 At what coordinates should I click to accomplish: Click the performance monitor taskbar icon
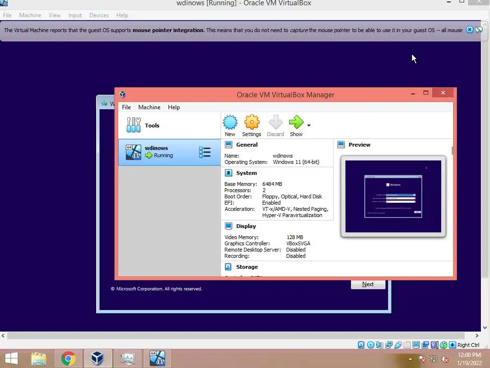pyautogui.click(x=127, y=358)
